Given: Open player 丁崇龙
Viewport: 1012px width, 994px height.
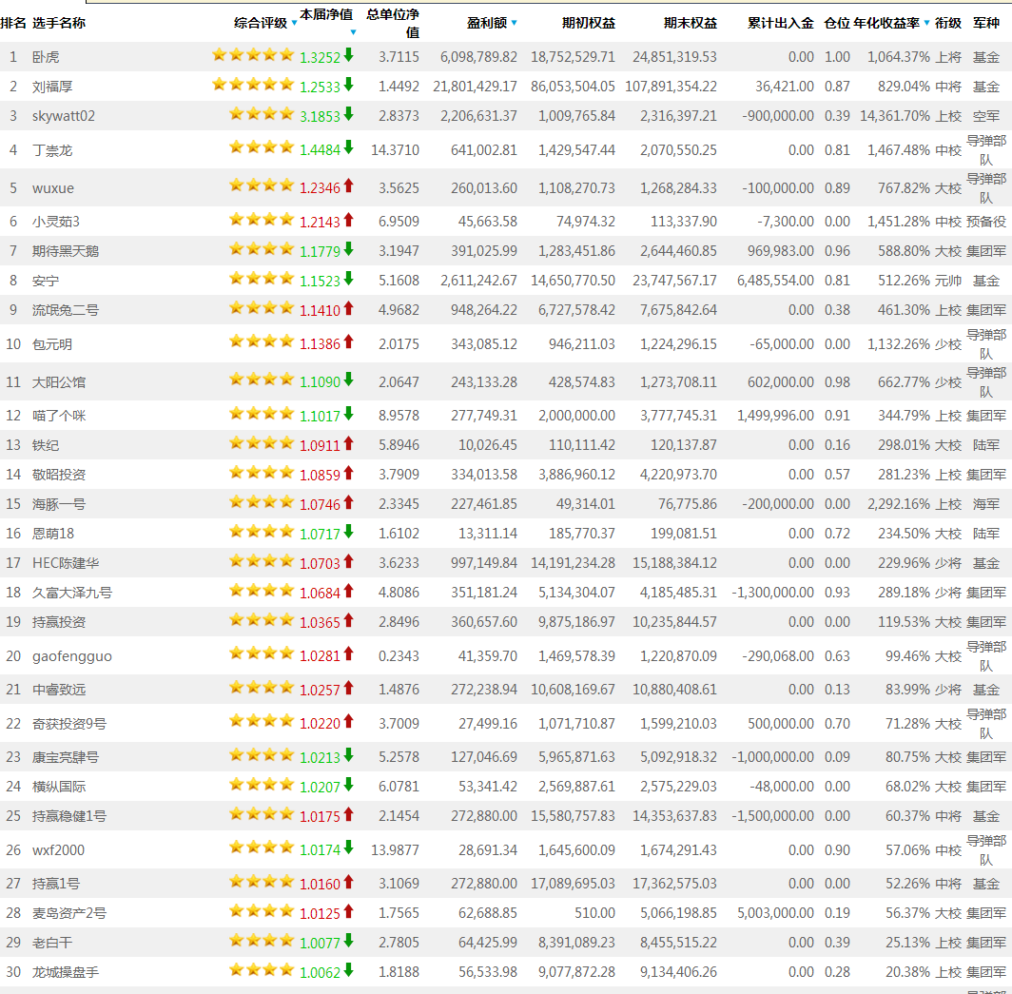Looking at the screenshot, I should coord(52,150).
